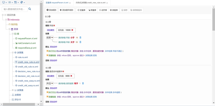The height and width of the screenshot is (106, 215).
Task: Delete the 年龄 大于 50 condition
Action: pyautogui.click(x=80, y=42)
